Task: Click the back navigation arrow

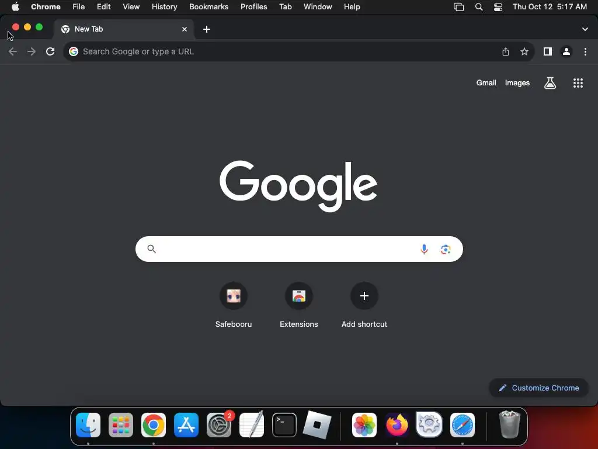Action: [13, 51]
